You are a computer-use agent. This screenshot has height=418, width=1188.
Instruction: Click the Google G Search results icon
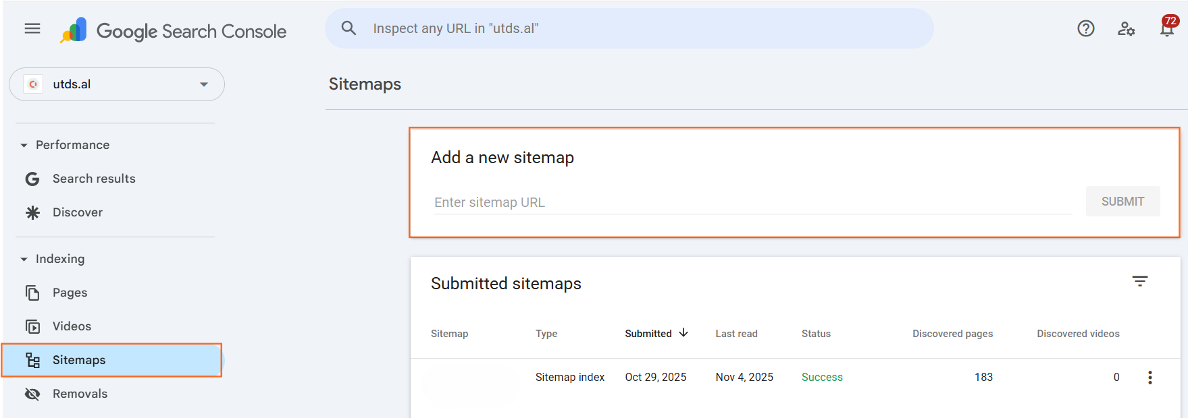tap(32, 179)
